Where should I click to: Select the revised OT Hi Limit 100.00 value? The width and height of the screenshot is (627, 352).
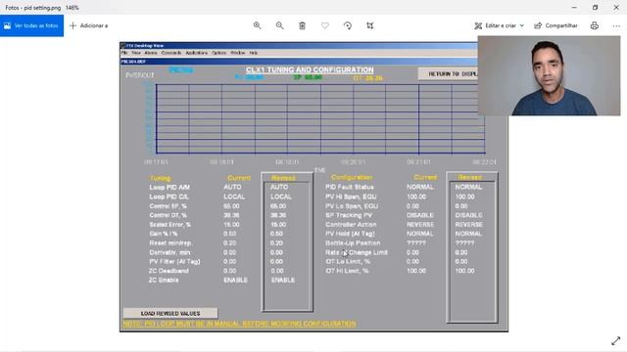click(464, 271)
